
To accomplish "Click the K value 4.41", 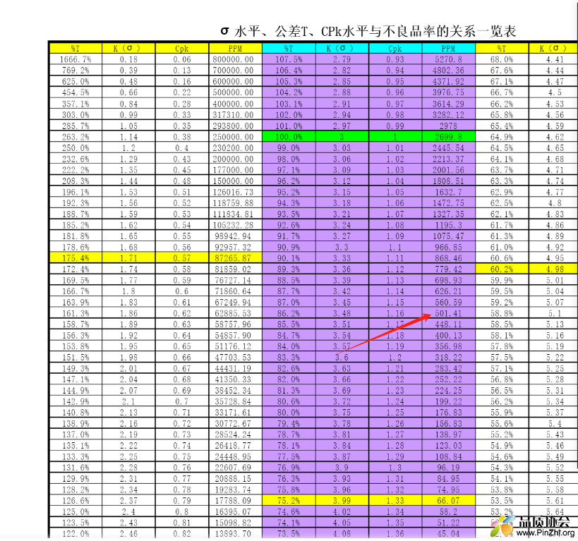I will click(x=554, y=59).
